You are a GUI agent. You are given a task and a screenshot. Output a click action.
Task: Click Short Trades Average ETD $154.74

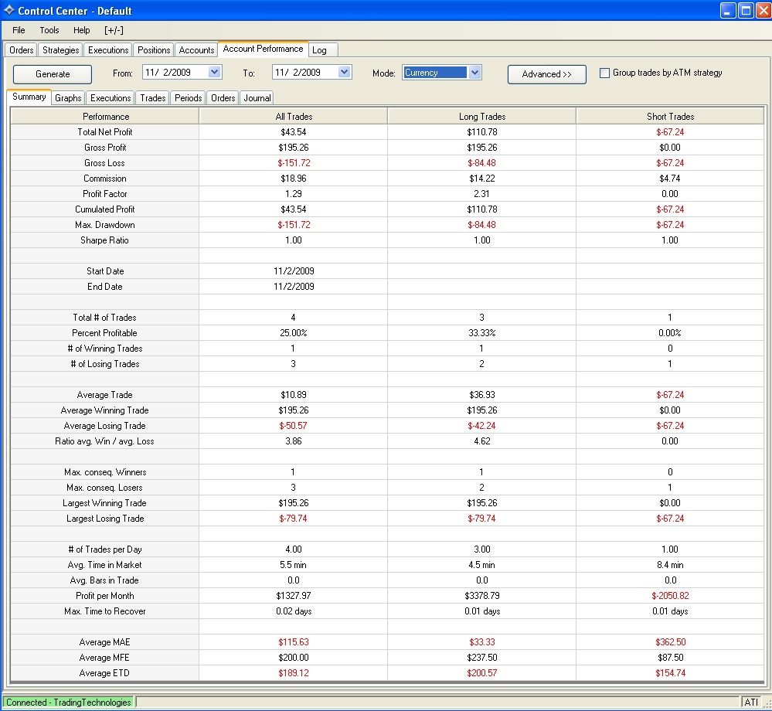670,672
